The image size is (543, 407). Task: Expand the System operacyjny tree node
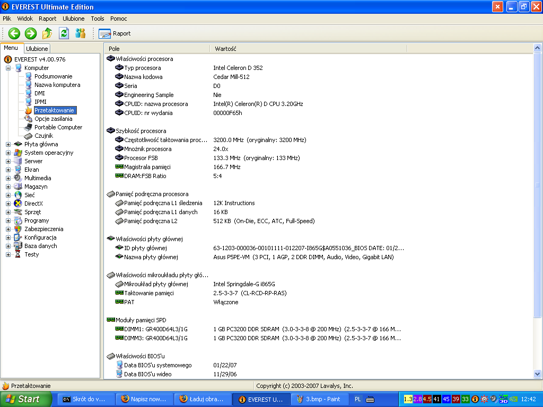click(x=8, y=153)
